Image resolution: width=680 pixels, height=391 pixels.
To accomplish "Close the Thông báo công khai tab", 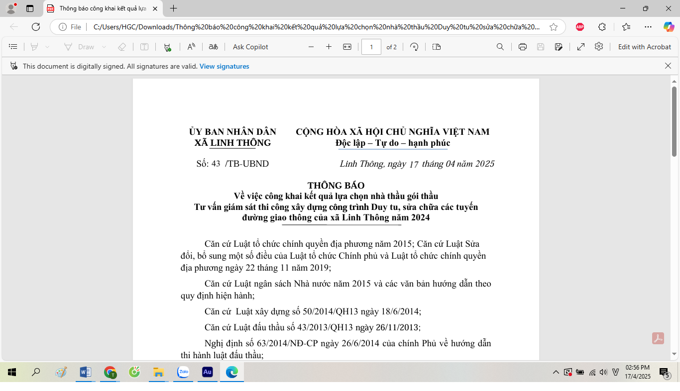I will [155, 8].
